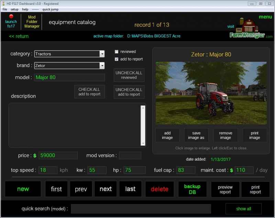Click the kw field 55
Image resolution: width=275 pixels, height=218 pixels.
tap(97, 170)
